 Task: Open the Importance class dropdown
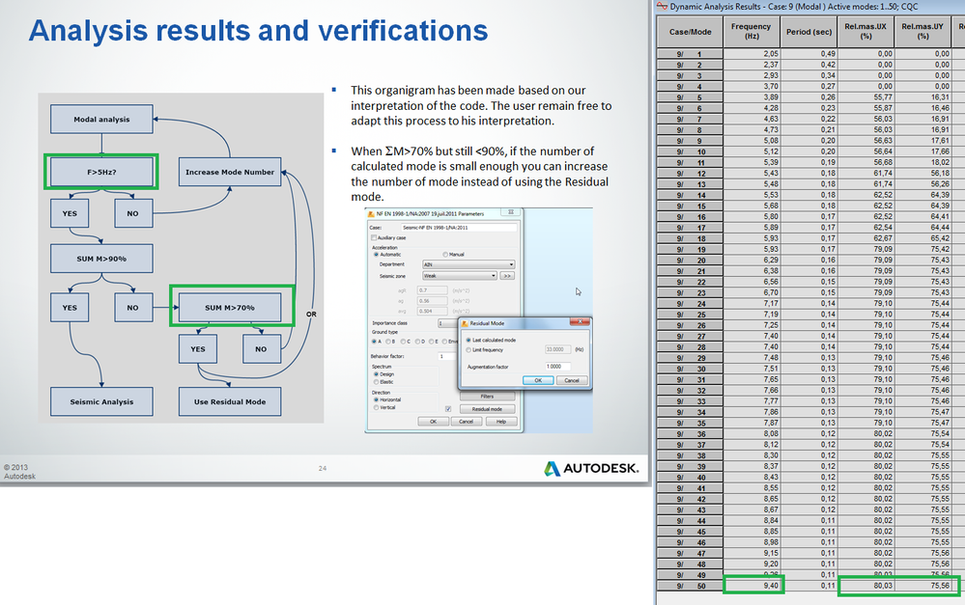[x=448, y=323]
